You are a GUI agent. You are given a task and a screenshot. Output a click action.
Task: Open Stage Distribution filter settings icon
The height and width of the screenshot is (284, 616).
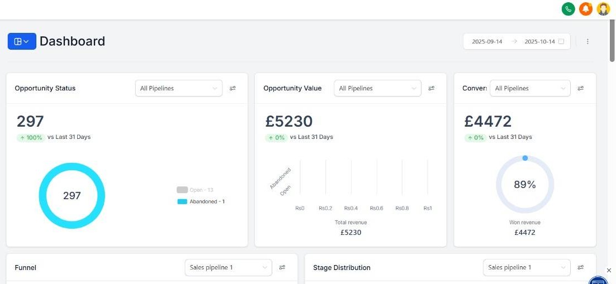(x=581, y=267)
